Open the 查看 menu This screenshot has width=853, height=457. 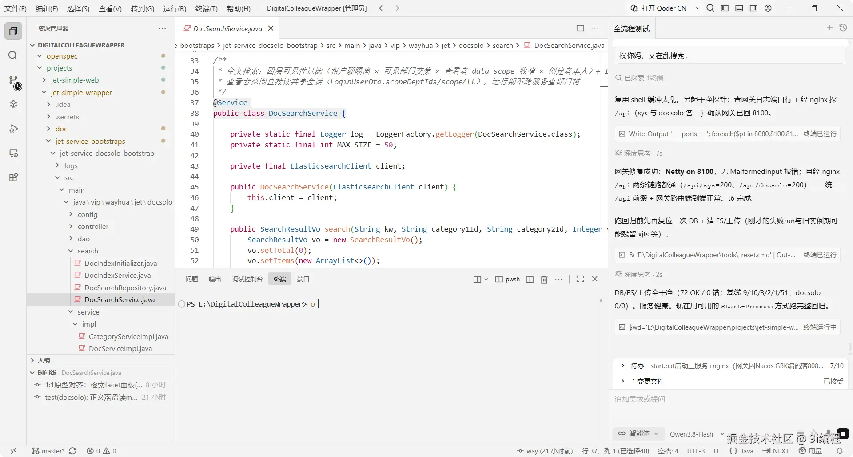pos(110,8)
